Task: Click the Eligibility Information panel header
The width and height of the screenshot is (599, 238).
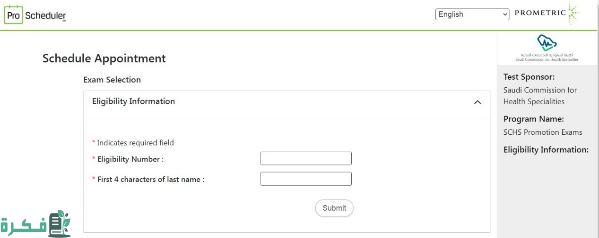Action: [133, 101]
